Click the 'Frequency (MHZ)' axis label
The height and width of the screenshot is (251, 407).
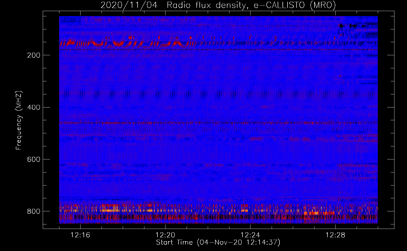(x=19, y=120)
